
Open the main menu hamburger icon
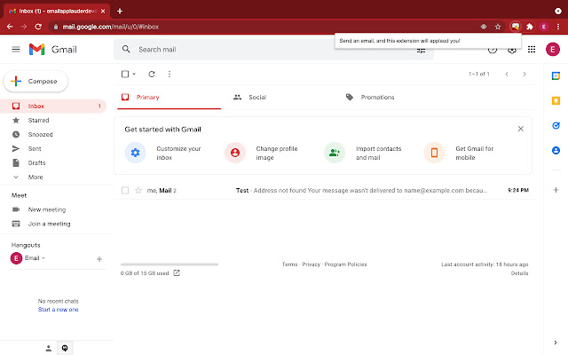click(16, 50)
